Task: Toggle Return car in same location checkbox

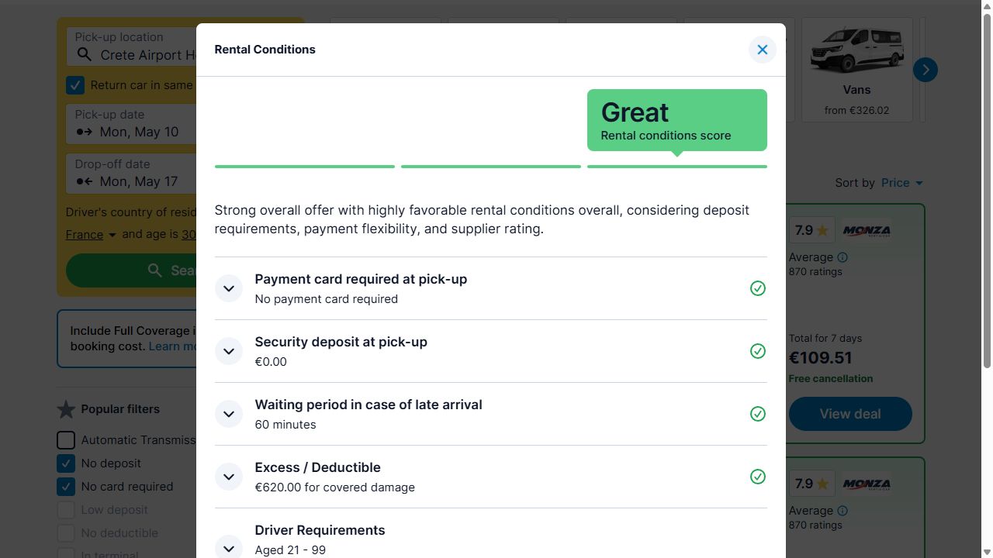Action: click(x=75, y=85)
